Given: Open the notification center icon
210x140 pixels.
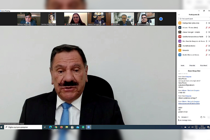Looking at the screenshot, I should pos(208,127).
